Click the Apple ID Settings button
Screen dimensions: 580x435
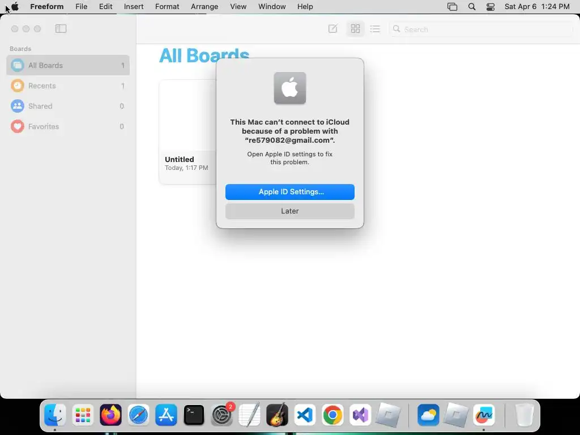[x=289, y=191]
